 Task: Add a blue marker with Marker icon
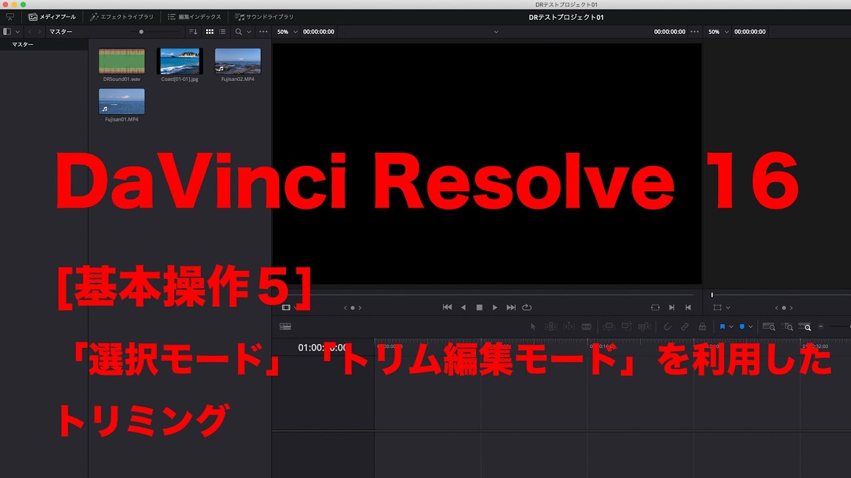pyautogui.click(x=742, y=327)
